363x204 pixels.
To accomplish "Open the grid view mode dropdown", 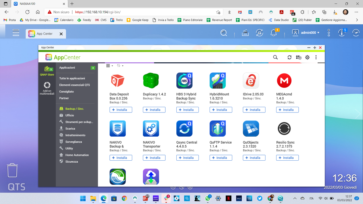I will click(109, 66).
